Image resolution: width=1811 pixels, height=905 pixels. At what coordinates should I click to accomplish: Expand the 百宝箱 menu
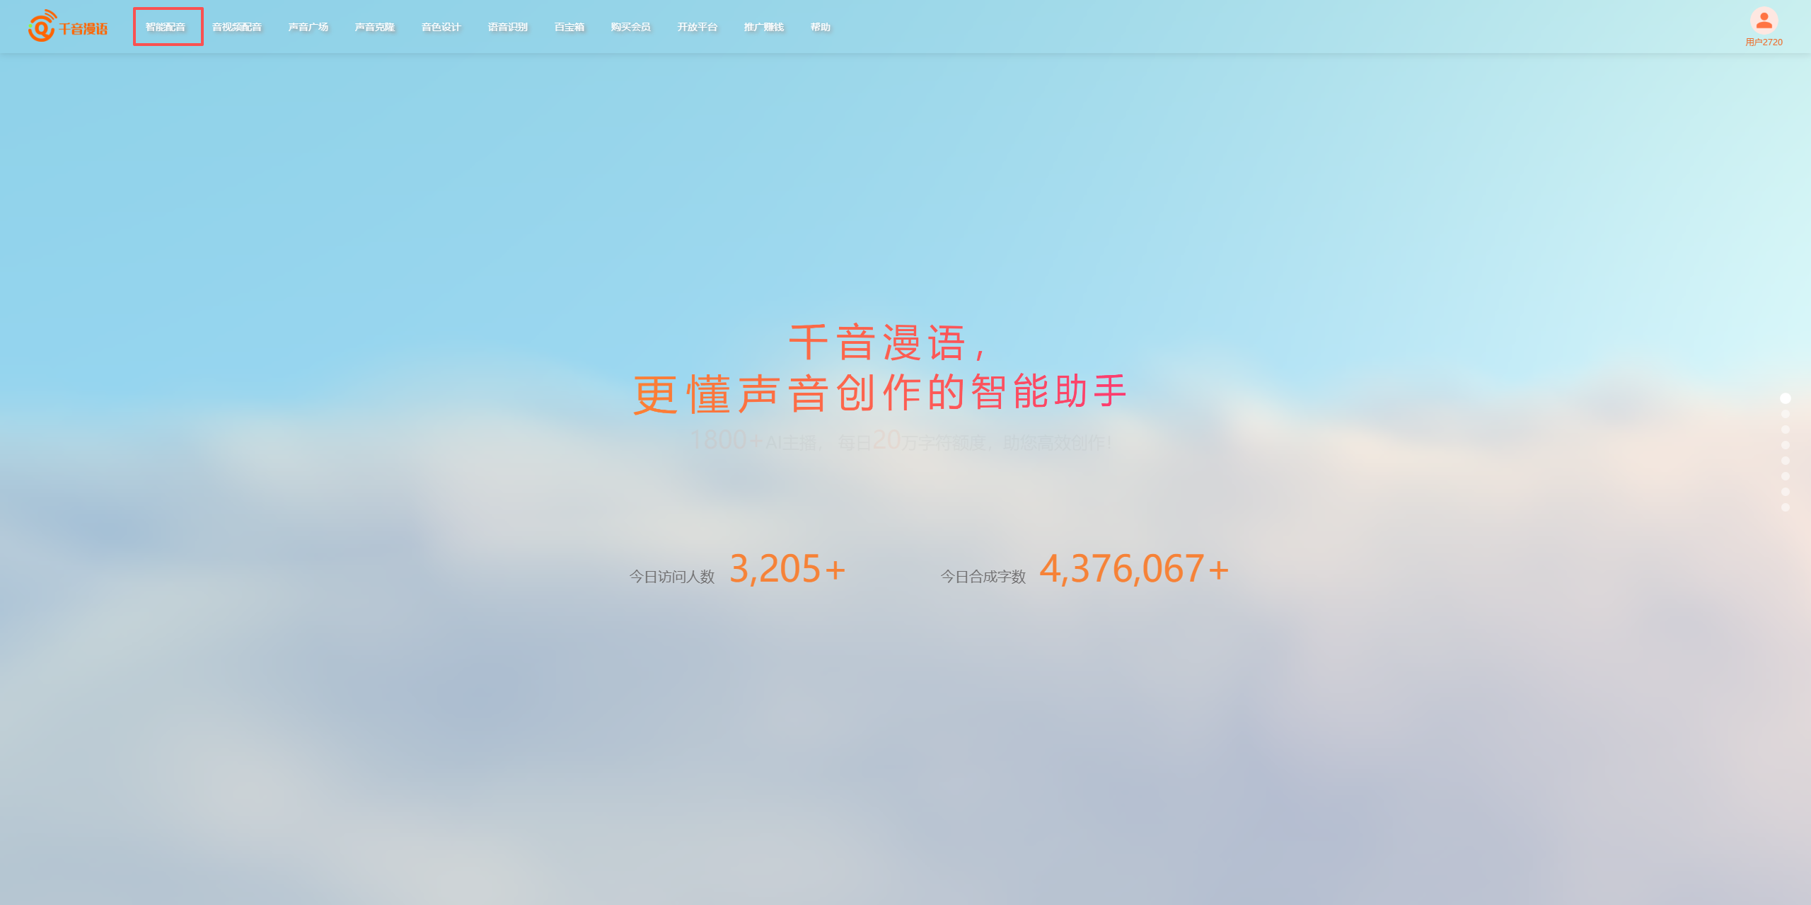click(x=569, y=27)
